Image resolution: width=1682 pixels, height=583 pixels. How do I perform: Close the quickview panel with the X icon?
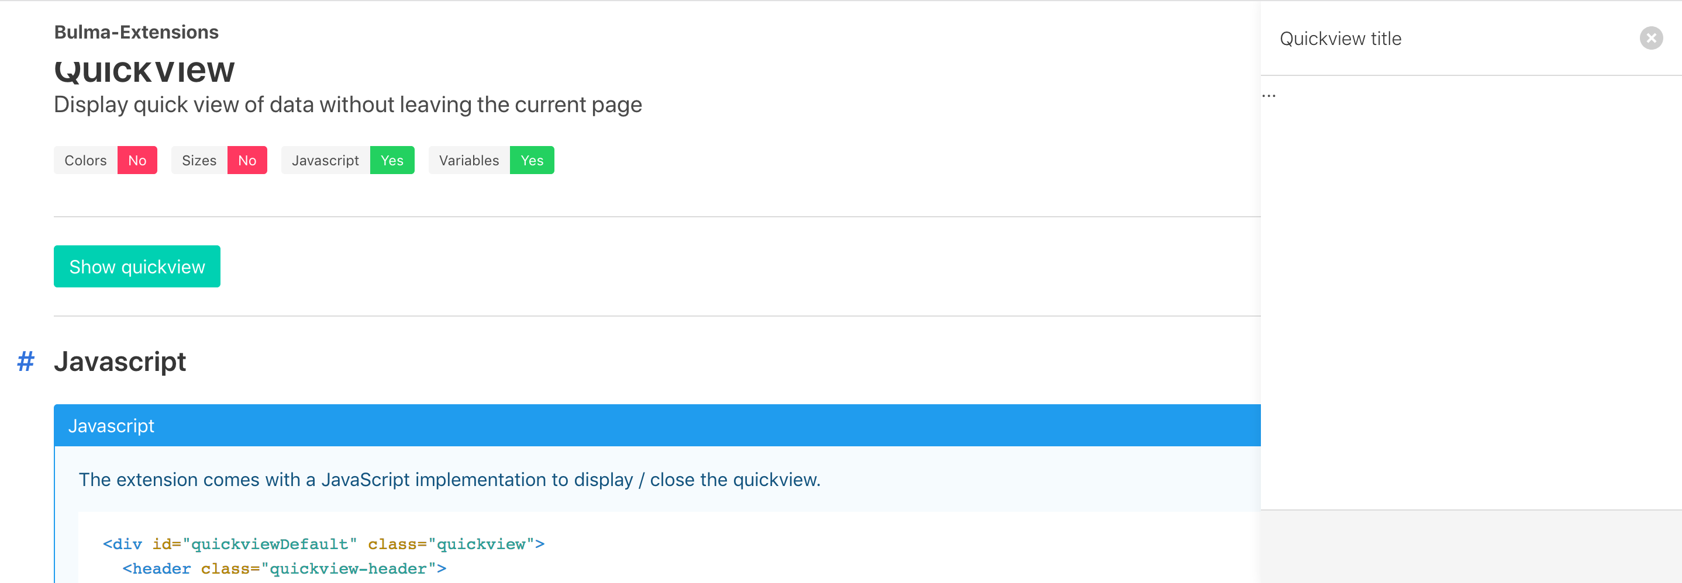[1650, 39]
